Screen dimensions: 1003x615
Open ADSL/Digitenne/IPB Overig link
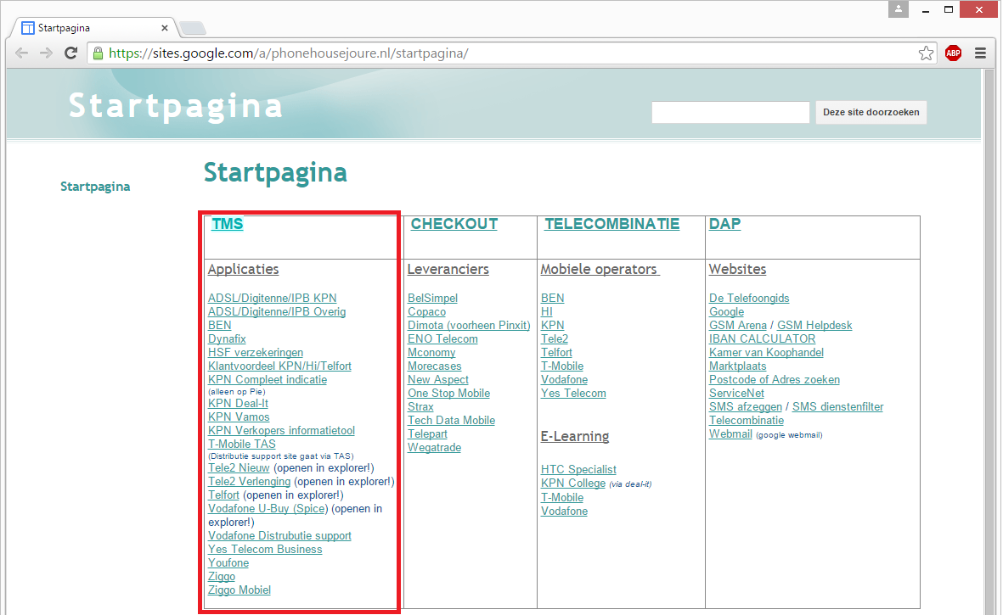click(x=277, y=311)
